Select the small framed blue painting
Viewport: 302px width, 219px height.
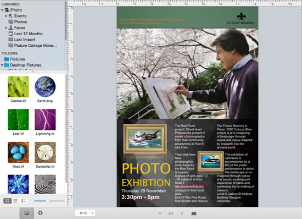[x=210, y=161]
